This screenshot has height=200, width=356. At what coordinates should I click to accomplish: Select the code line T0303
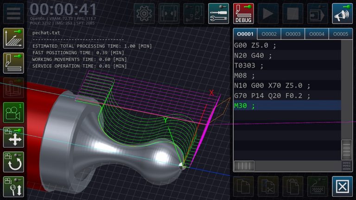[248, 65]
